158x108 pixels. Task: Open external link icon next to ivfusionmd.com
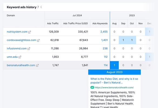[x=29, y=49]
